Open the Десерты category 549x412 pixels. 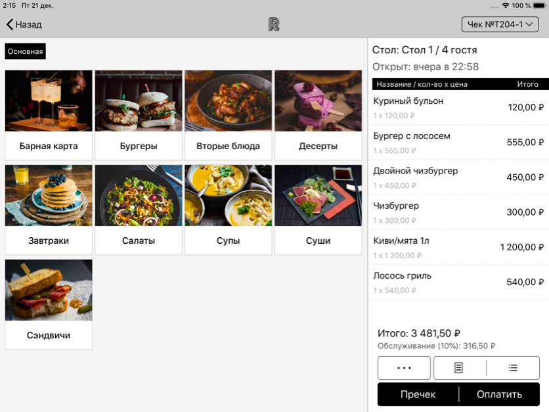tap(318, 115)
